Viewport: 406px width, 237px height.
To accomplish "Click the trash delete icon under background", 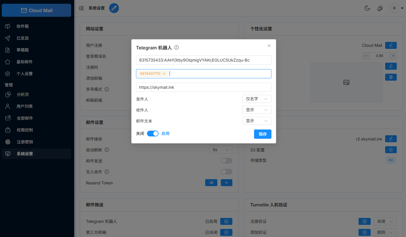I will [x=391, y=77].
